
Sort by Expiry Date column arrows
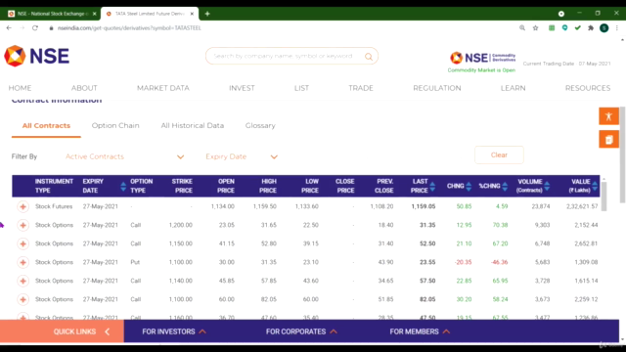pyautogui.click(x=123, y=186)
